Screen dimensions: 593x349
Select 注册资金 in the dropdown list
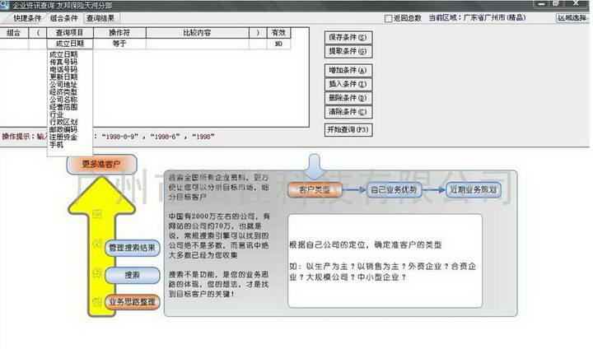coord(63,137)
